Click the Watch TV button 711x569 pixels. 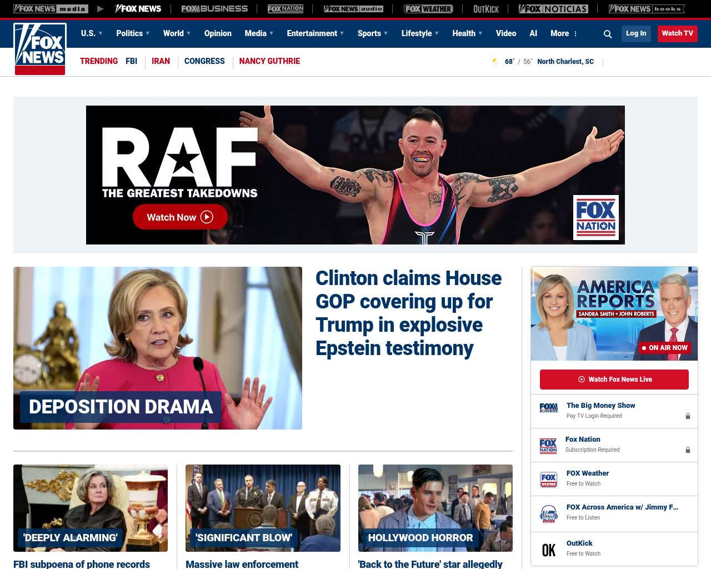[x=678, y=33]
